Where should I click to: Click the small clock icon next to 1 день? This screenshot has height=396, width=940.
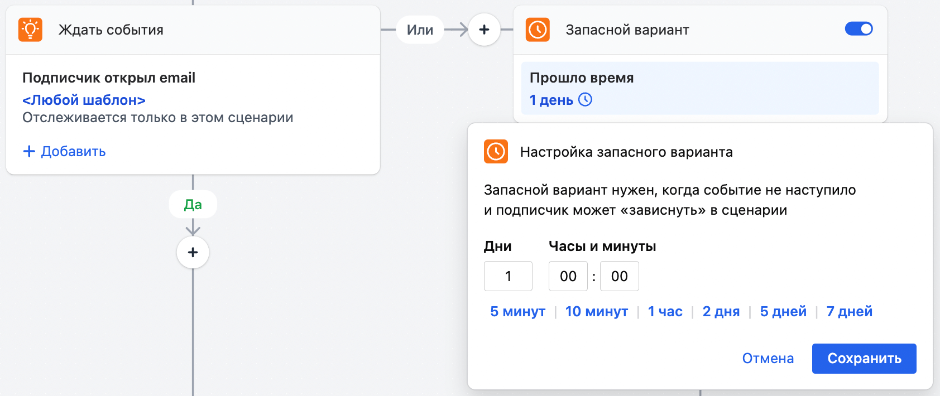tap(585, 100)
